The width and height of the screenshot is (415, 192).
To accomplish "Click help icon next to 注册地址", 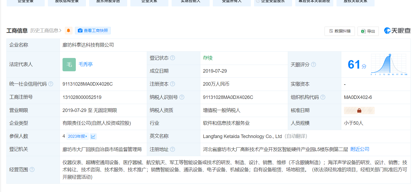I will point(173,149).
